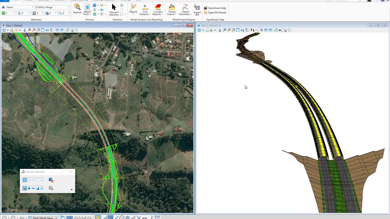Click View Next icon in View 1 toolbar
This screenshot has height=219, width=390.
[62, 30]
